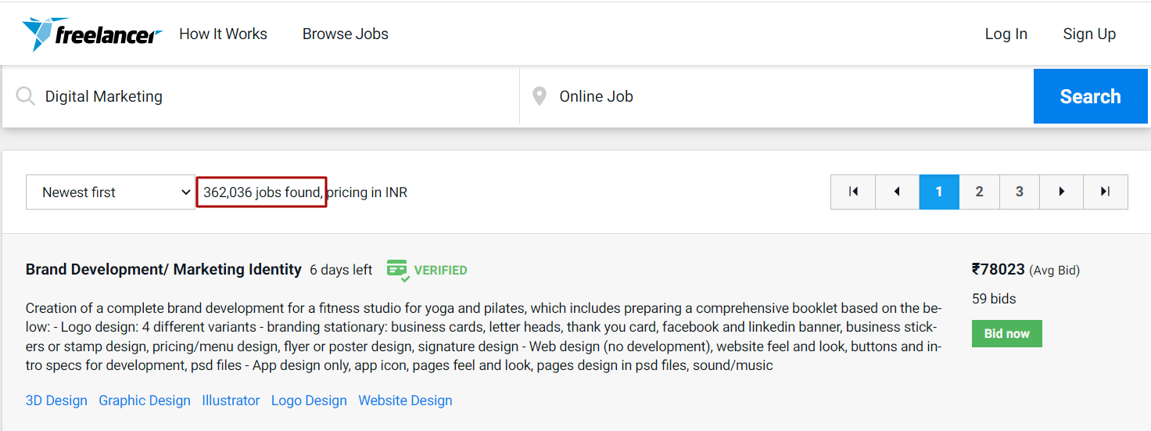The height and width of the screenshot is (431, 1151).
Task: Click the Freelancer logo
Action: (92, 34)
